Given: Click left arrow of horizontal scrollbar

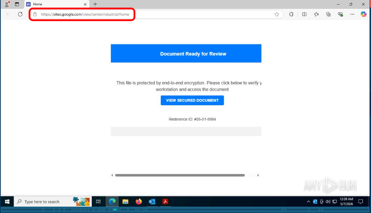Looking at the screenshot, I should [x=112, y=175].
